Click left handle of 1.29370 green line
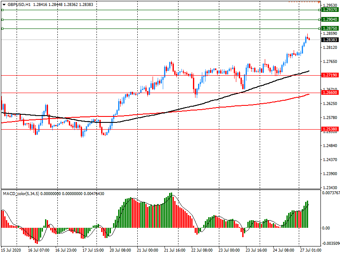 pyautogui.click(x=3, y=10)
